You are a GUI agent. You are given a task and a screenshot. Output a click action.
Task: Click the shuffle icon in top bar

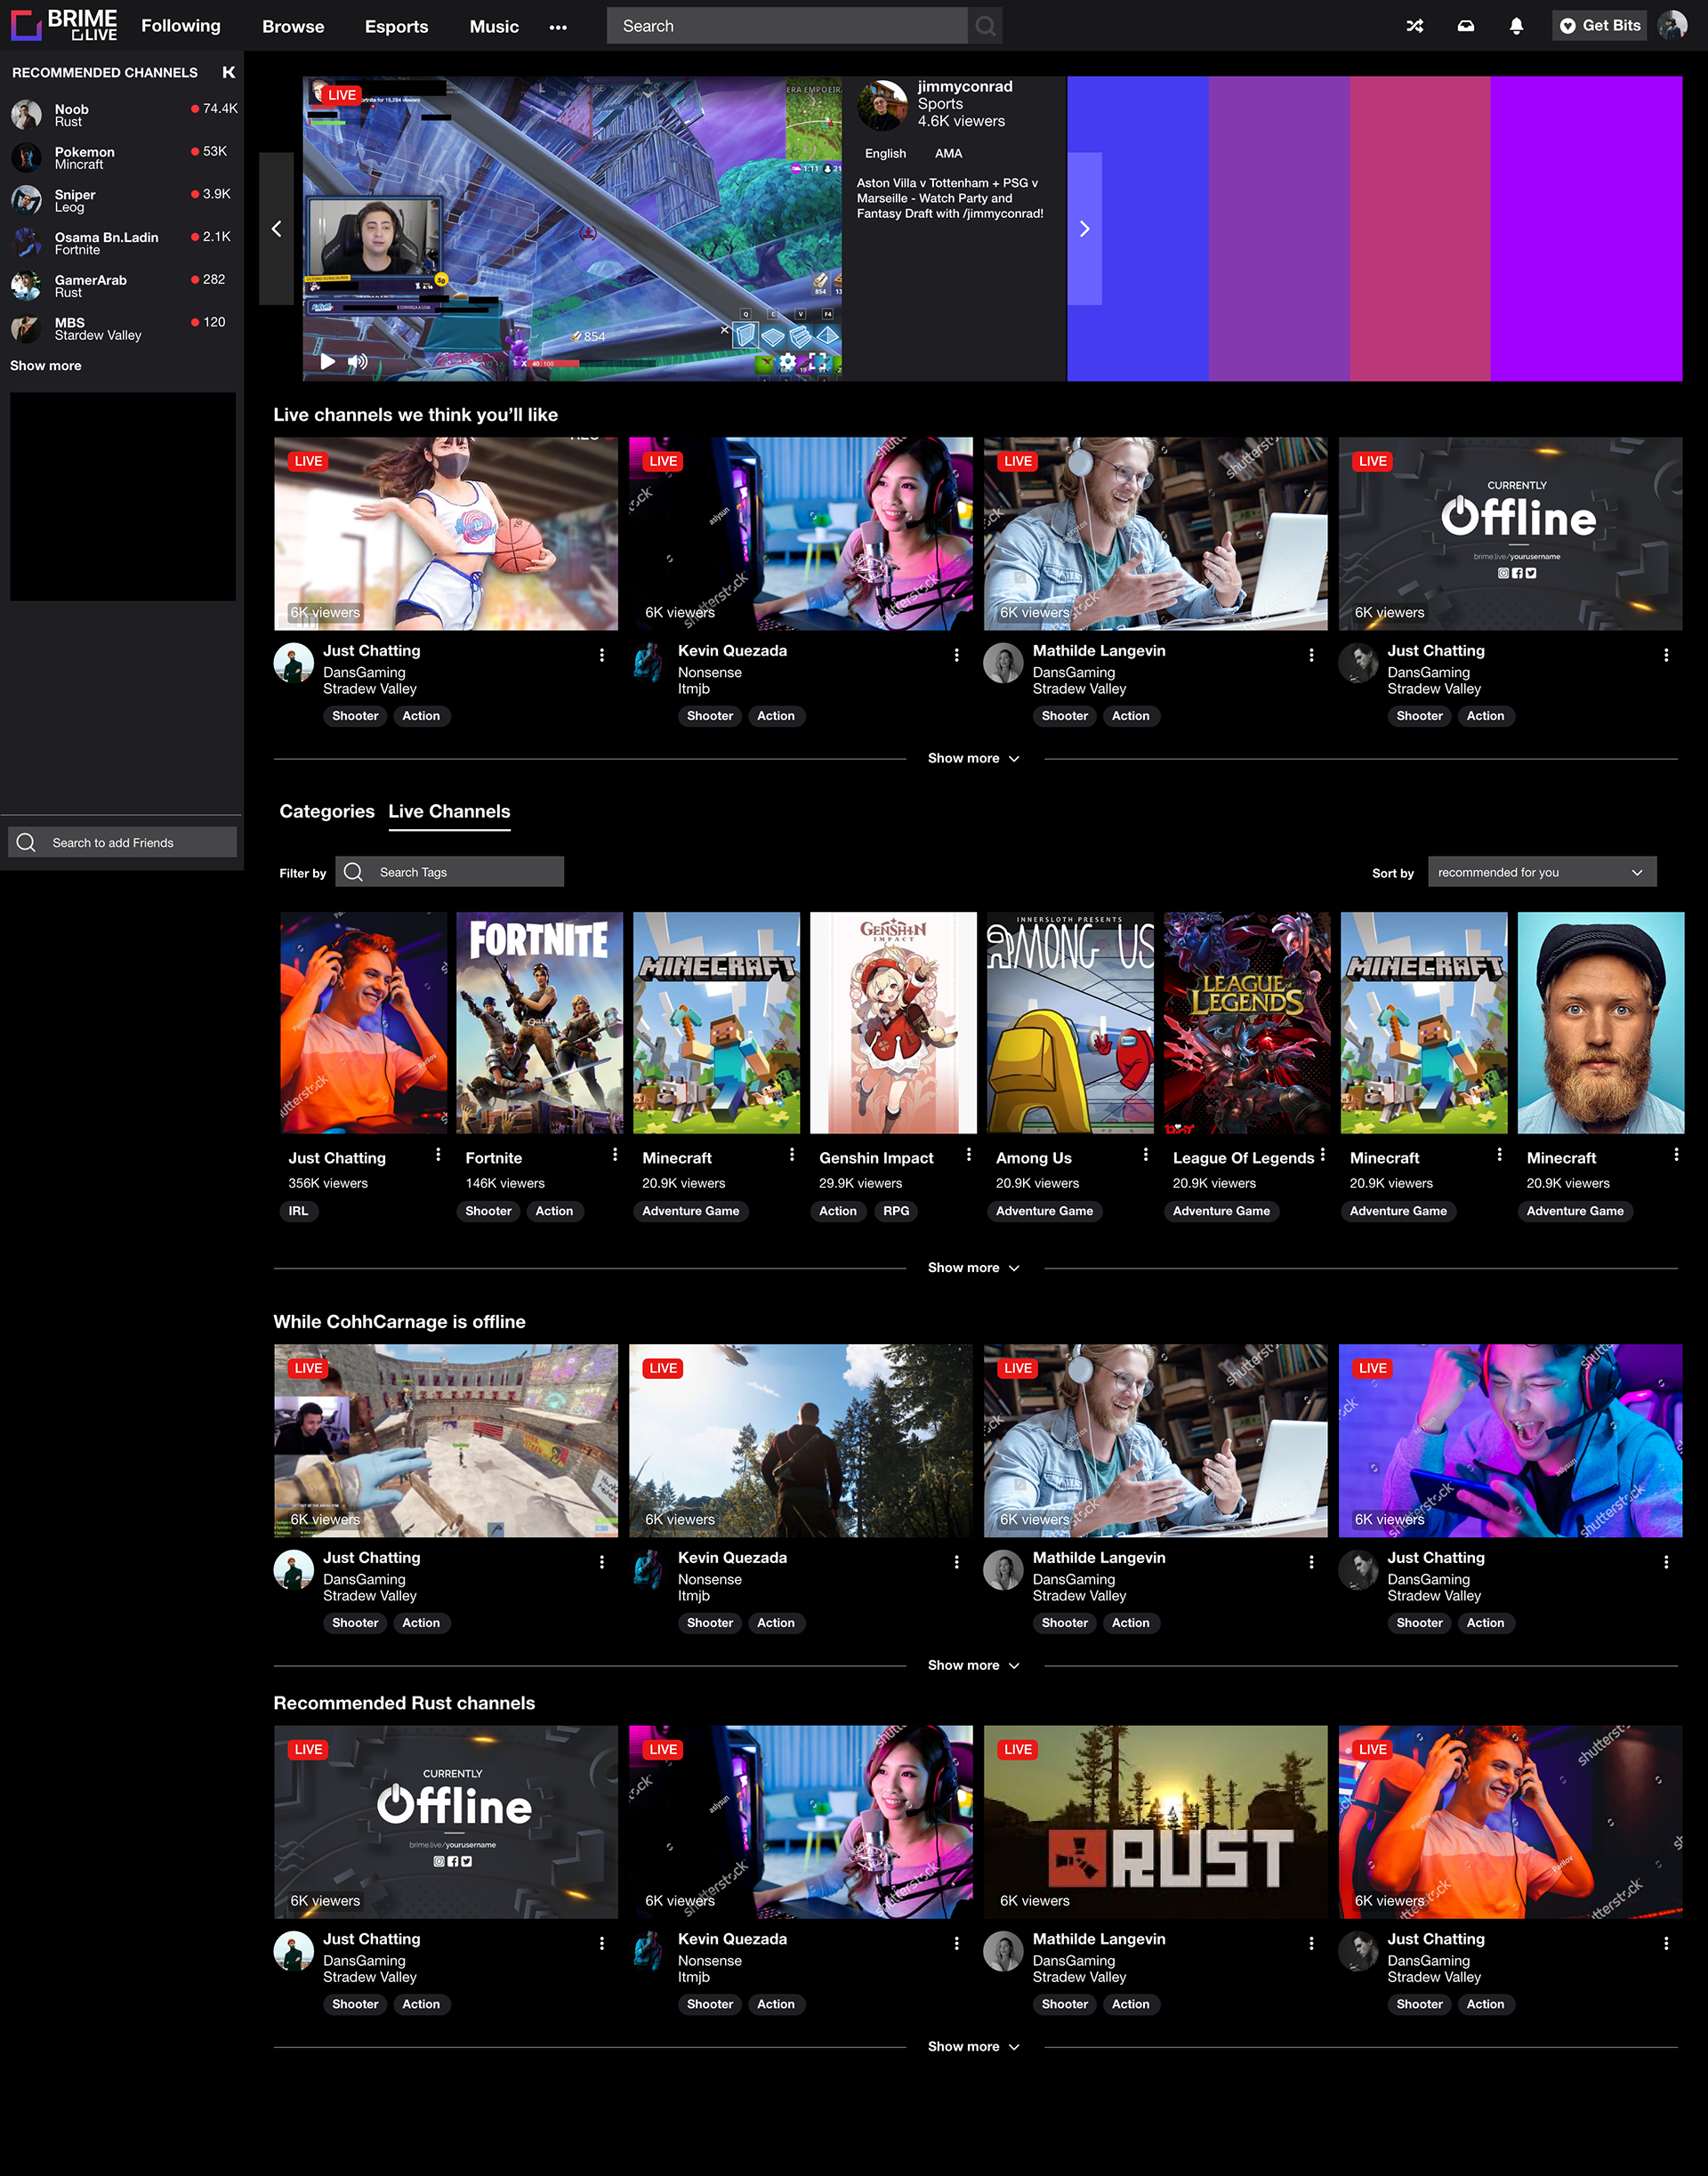click(1415, 26)
